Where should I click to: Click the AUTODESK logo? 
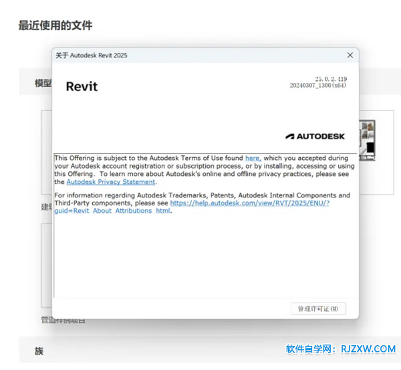pos(315,136)
